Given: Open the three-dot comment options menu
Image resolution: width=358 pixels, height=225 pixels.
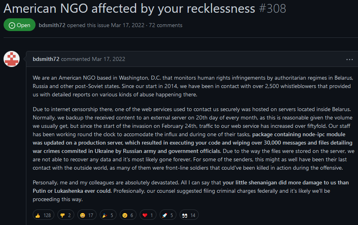Looking at the screenshot, I should click(x=349, y=59).
